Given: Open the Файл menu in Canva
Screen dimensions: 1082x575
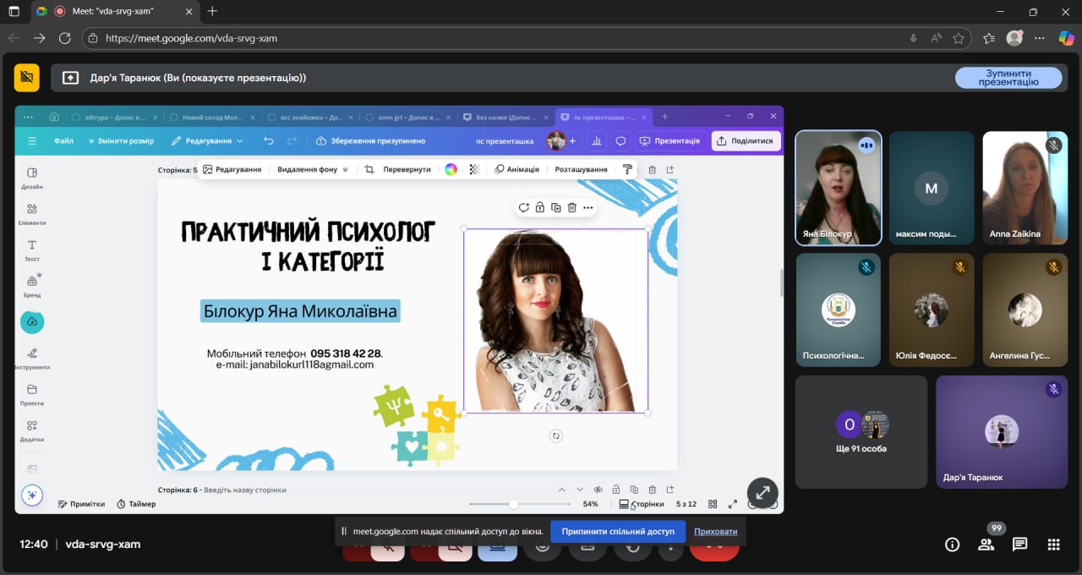Looking at the screenshot, I should 63,141.
